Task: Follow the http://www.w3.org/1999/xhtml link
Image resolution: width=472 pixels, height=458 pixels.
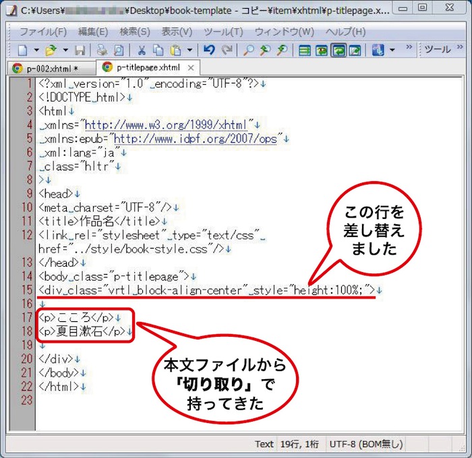Action: (166, 125)
